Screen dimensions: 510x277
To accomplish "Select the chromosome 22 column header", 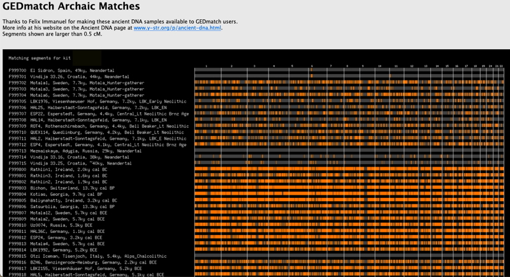I will pos(502,66).
